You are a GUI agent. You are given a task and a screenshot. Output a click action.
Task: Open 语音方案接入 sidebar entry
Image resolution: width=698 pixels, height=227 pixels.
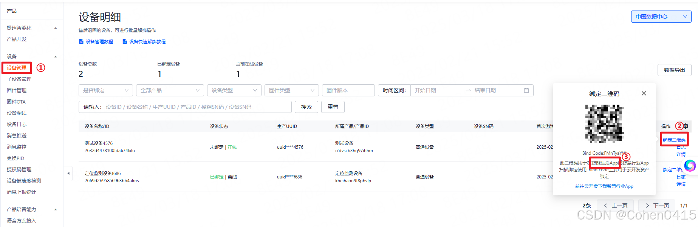(x=22, y=221)
